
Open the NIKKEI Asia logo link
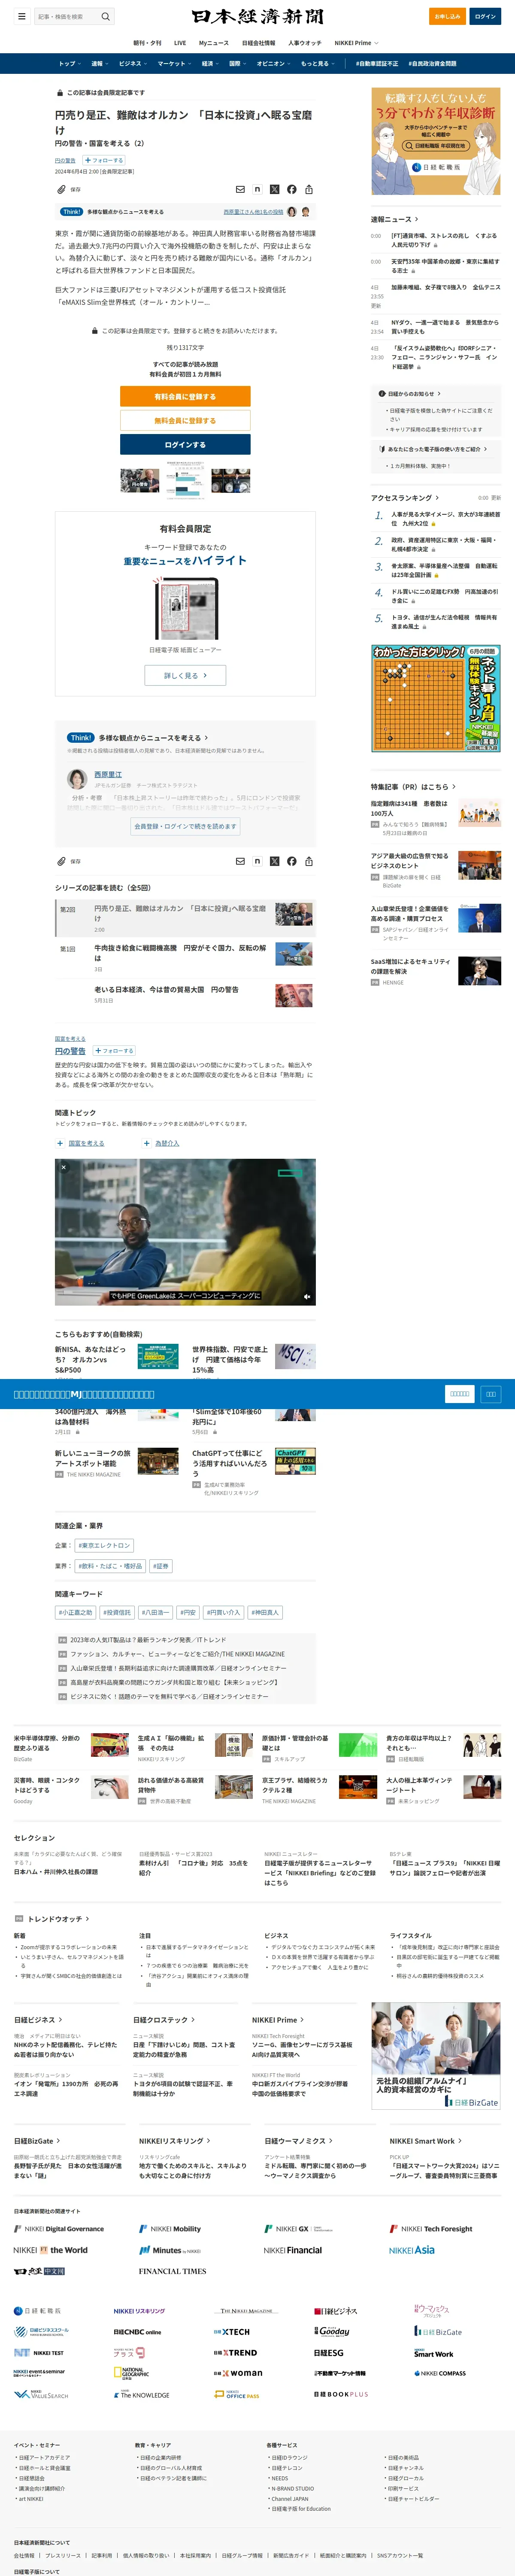(412, 2250)
